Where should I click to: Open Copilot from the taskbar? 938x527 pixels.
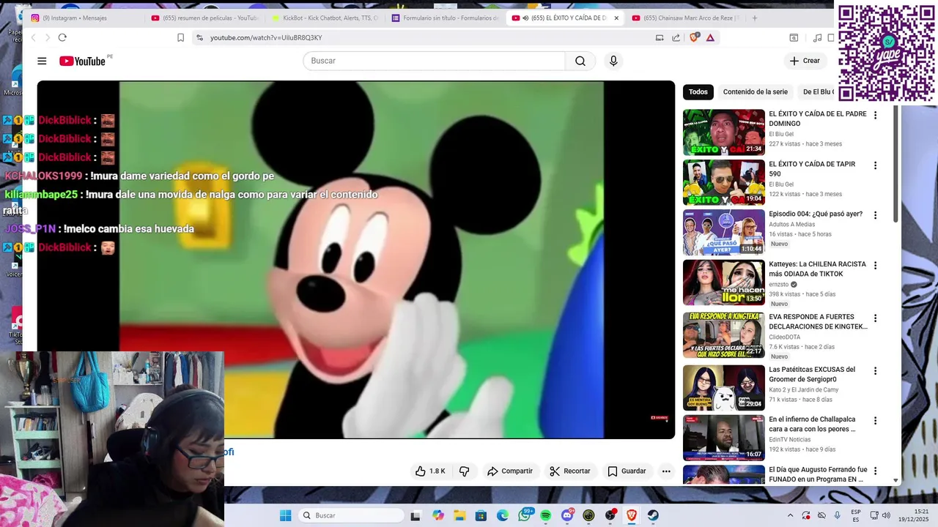pyautogui.click(x=438, y=515)
